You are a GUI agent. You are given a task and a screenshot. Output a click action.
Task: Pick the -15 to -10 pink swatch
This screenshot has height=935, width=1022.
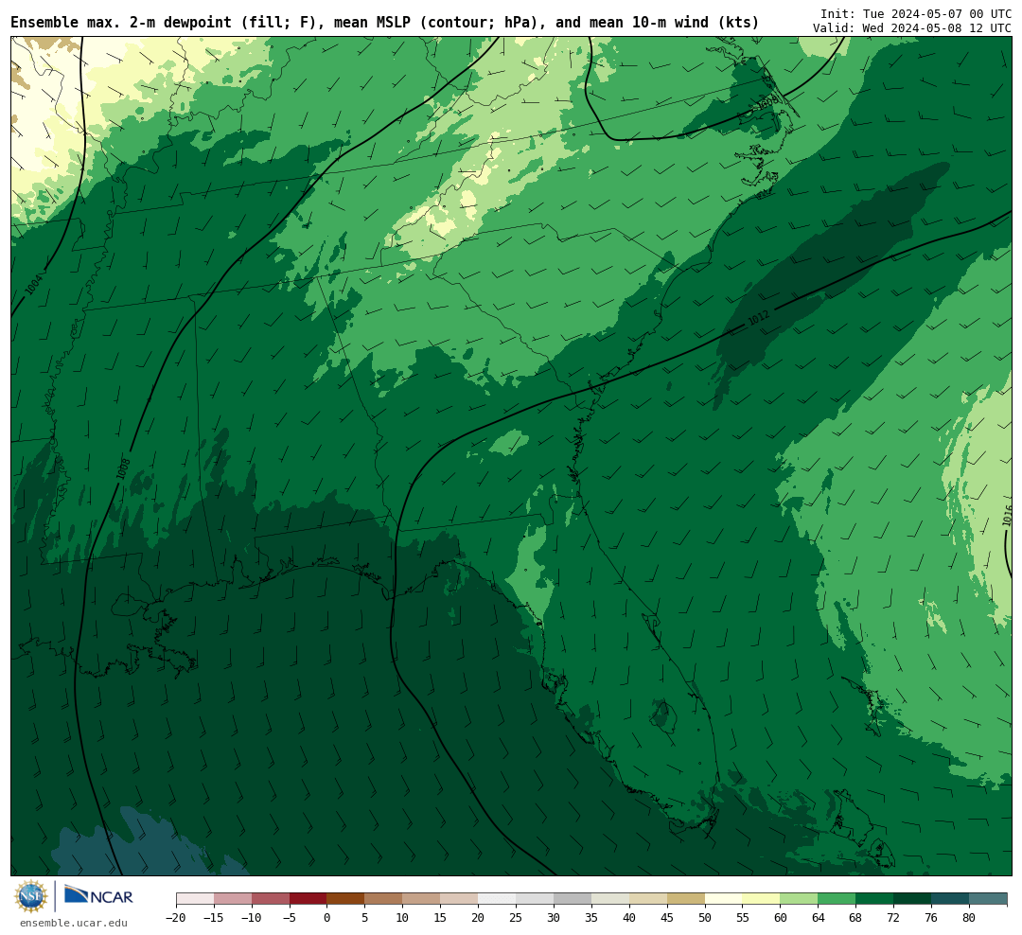point(233,899)
